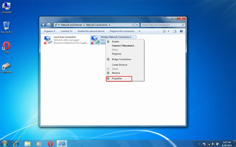
Task: Select Network and Internet breadcrumb
Action: click(71, 25)
